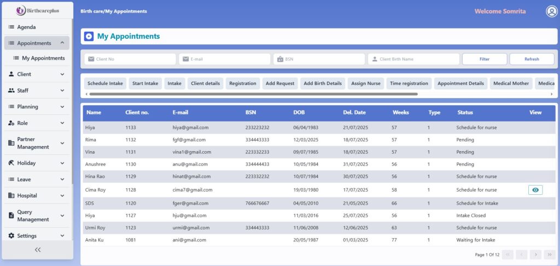
Task: Open the Agenda sidebar item
Action: (26, 27)
